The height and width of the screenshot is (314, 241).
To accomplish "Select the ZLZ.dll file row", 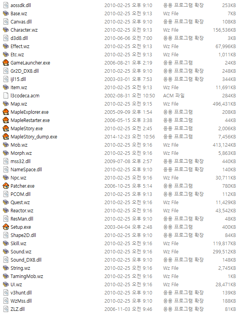I will (120, 309).
